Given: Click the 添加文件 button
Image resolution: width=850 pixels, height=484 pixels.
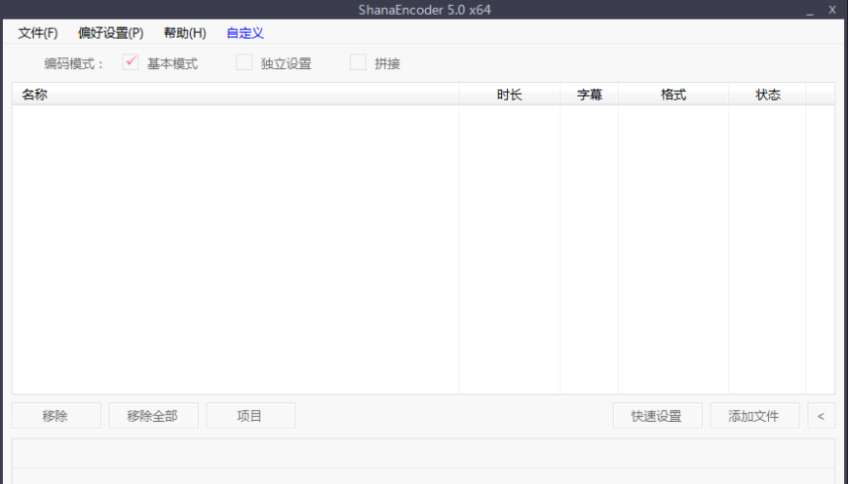Looking at the screenshot, I should 754,416.
